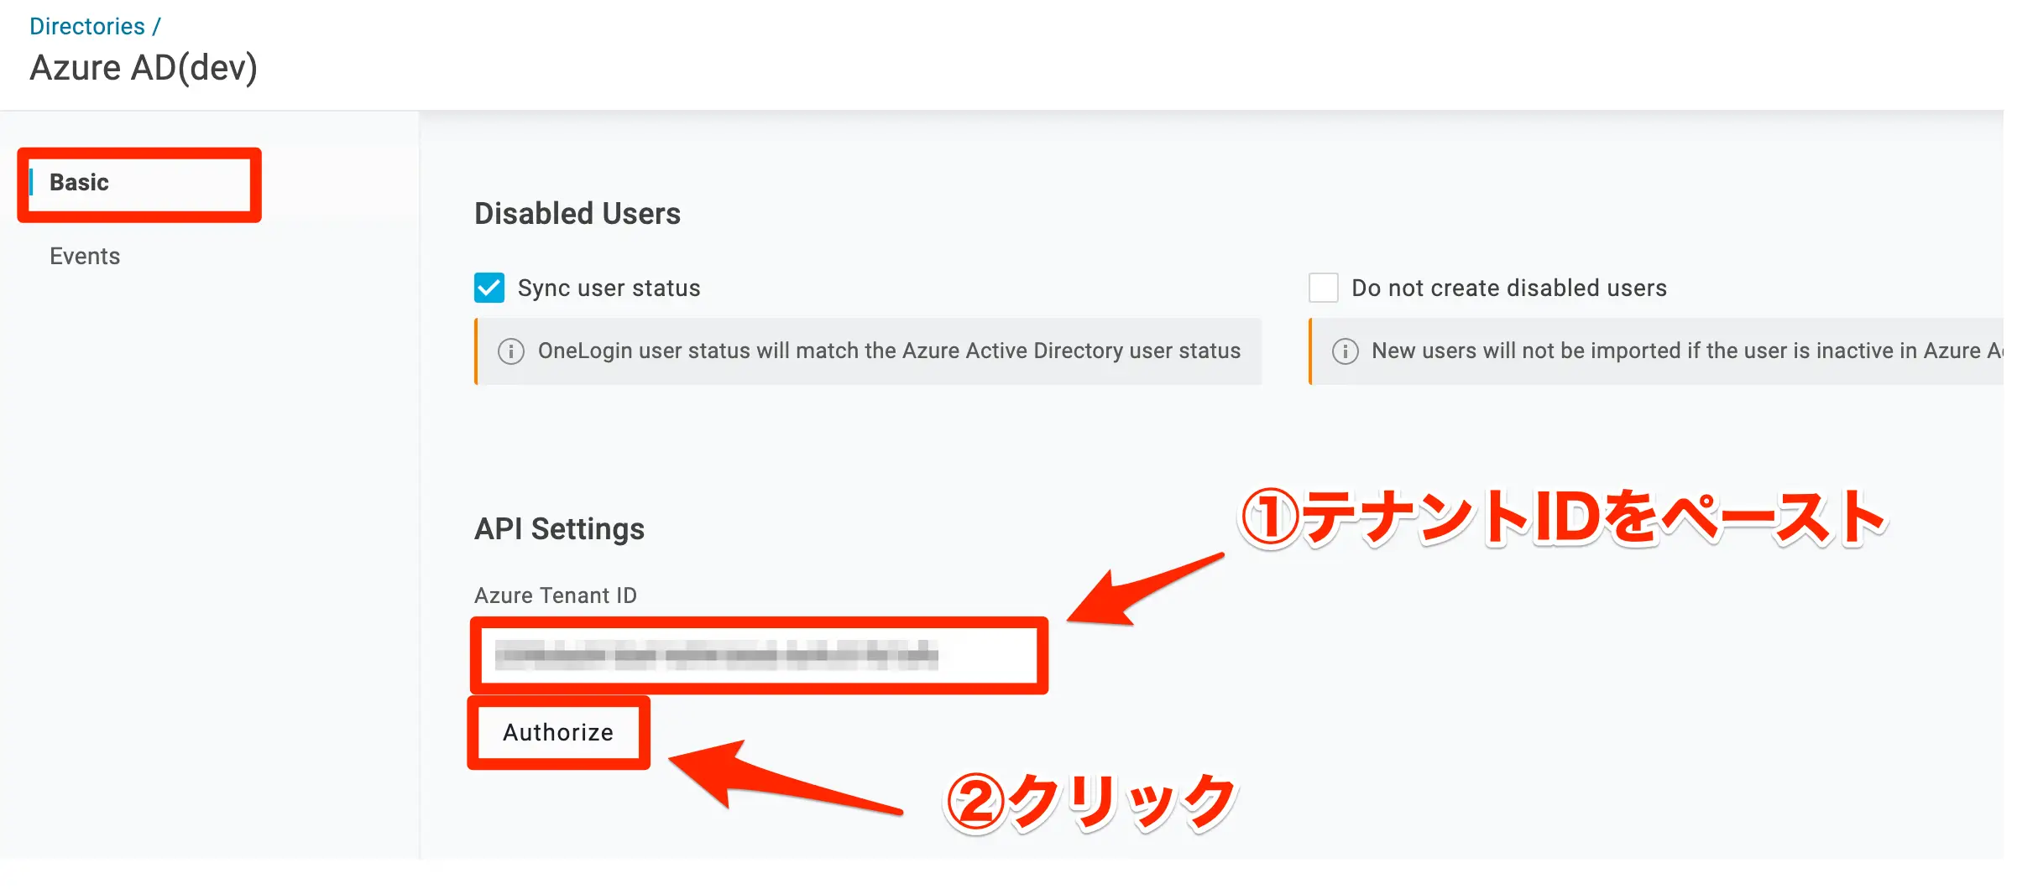Click the Sync user status label text
Image resolution: width=2038 pixels, height=894 pixels.
click(x=609, y=288)
